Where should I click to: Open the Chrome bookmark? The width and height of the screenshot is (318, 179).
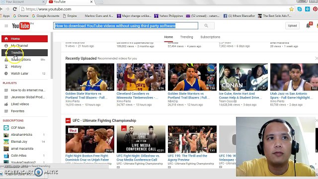click(21, 16)
